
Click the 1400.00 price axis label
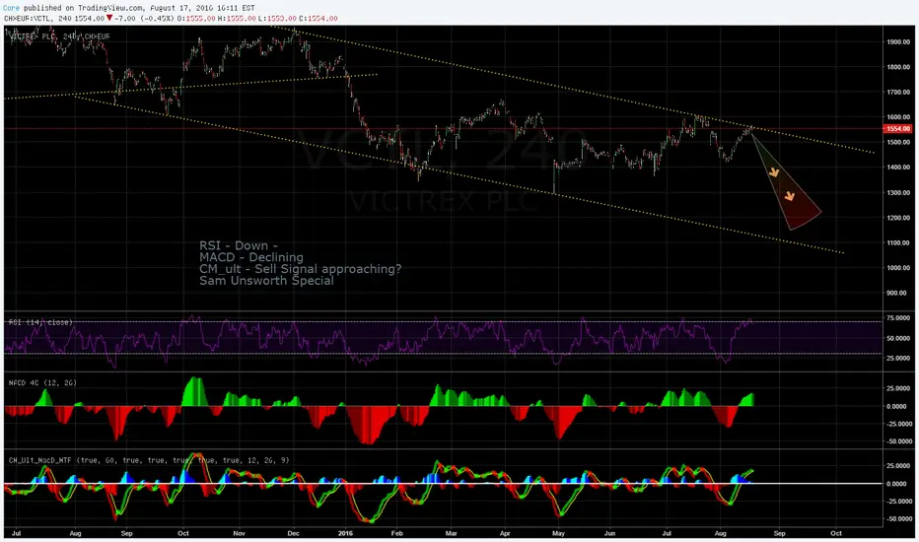[x=898, y=167]
